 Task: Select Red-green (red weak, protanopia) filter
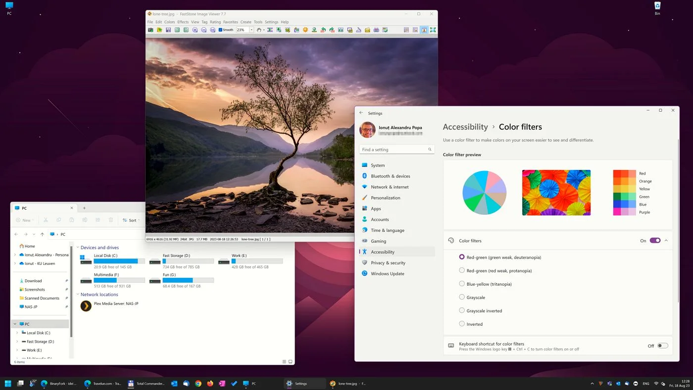click(x=462, y=270)
